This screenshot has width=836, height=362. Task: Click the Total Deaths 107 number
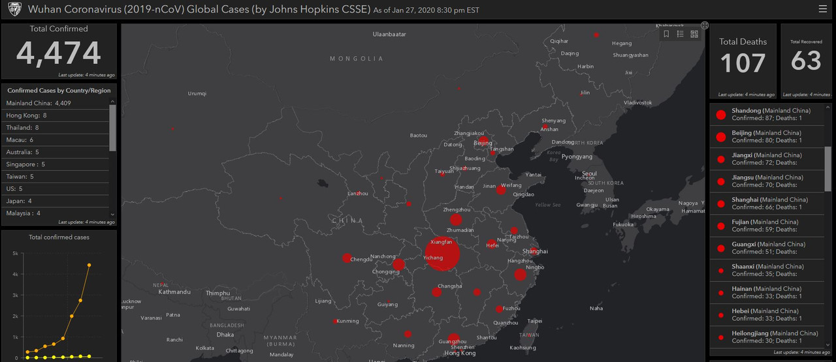743,63
